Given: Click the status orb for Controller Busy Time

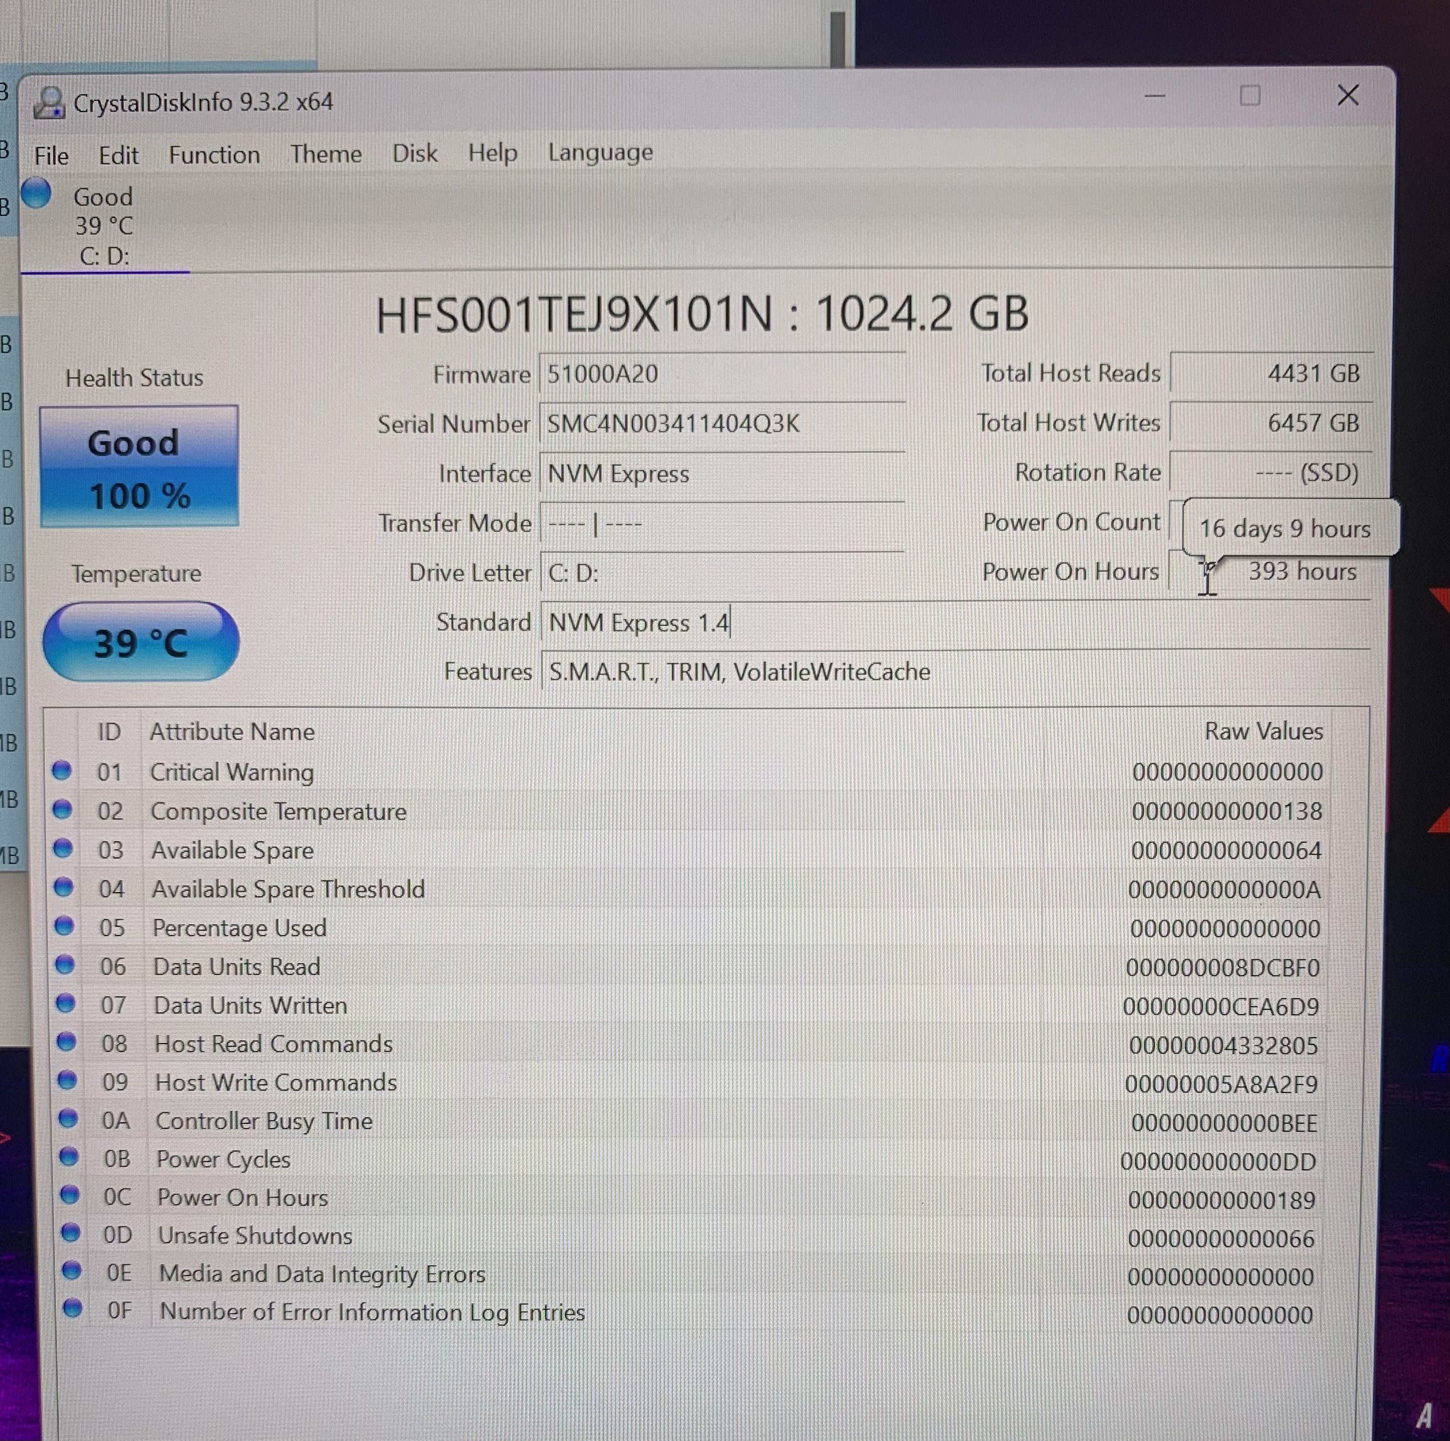Looking at the screenshot, I should coord(68,1118).
